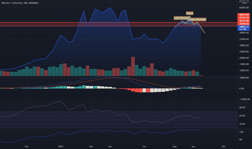
Task: Click the red 47701.10 price tag
Action: 244,18
